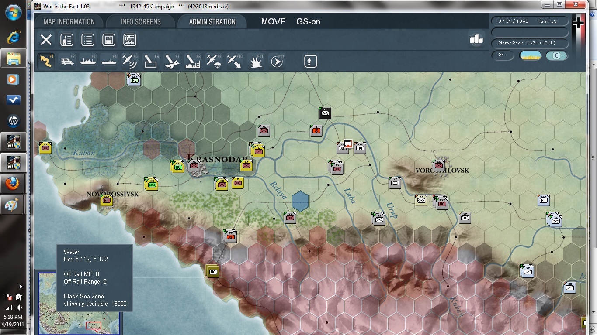Launch Internet Explorer from the taskbar

[x=14, y=37]
